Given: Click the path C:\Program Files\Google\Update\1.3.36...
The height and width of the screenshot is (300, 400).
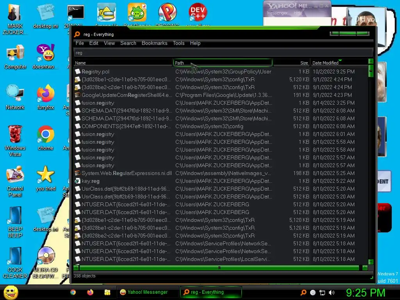Looking at the screenshot, I should pos(224,95).
